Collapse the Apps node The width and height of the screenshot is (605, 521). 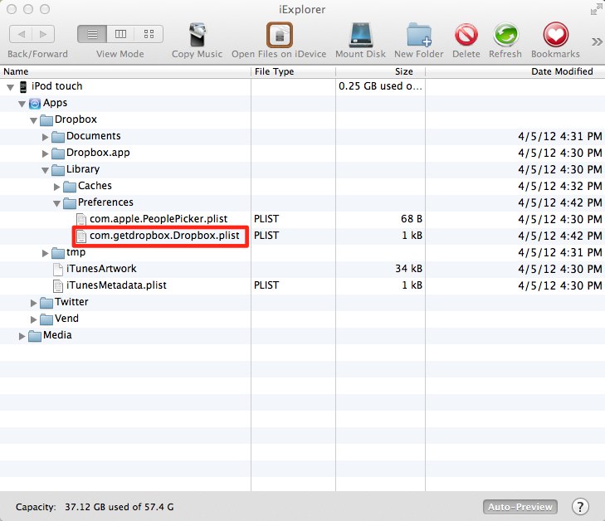22,104
